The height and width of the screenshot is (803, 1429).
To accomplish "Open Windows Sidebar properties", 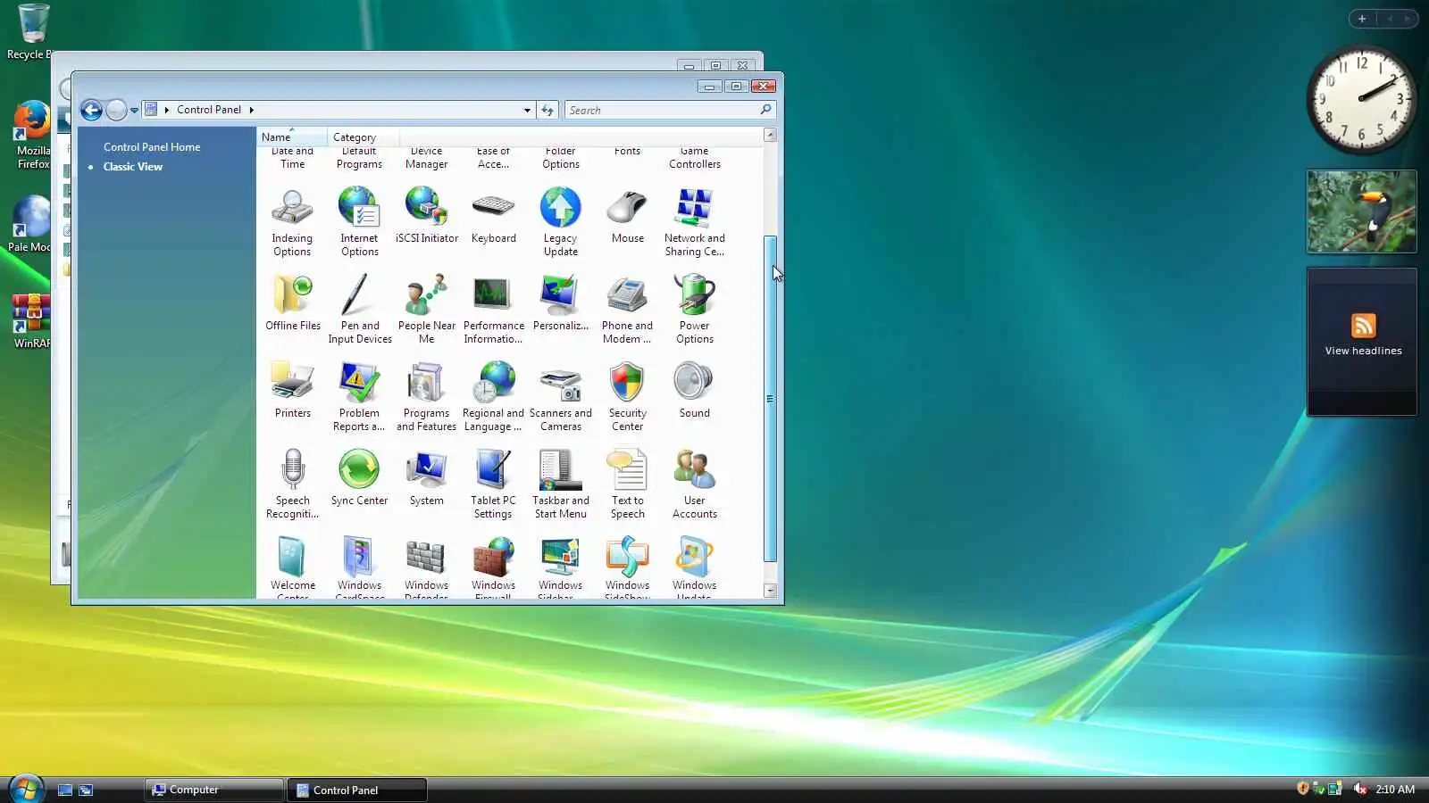I will (561, 567).
